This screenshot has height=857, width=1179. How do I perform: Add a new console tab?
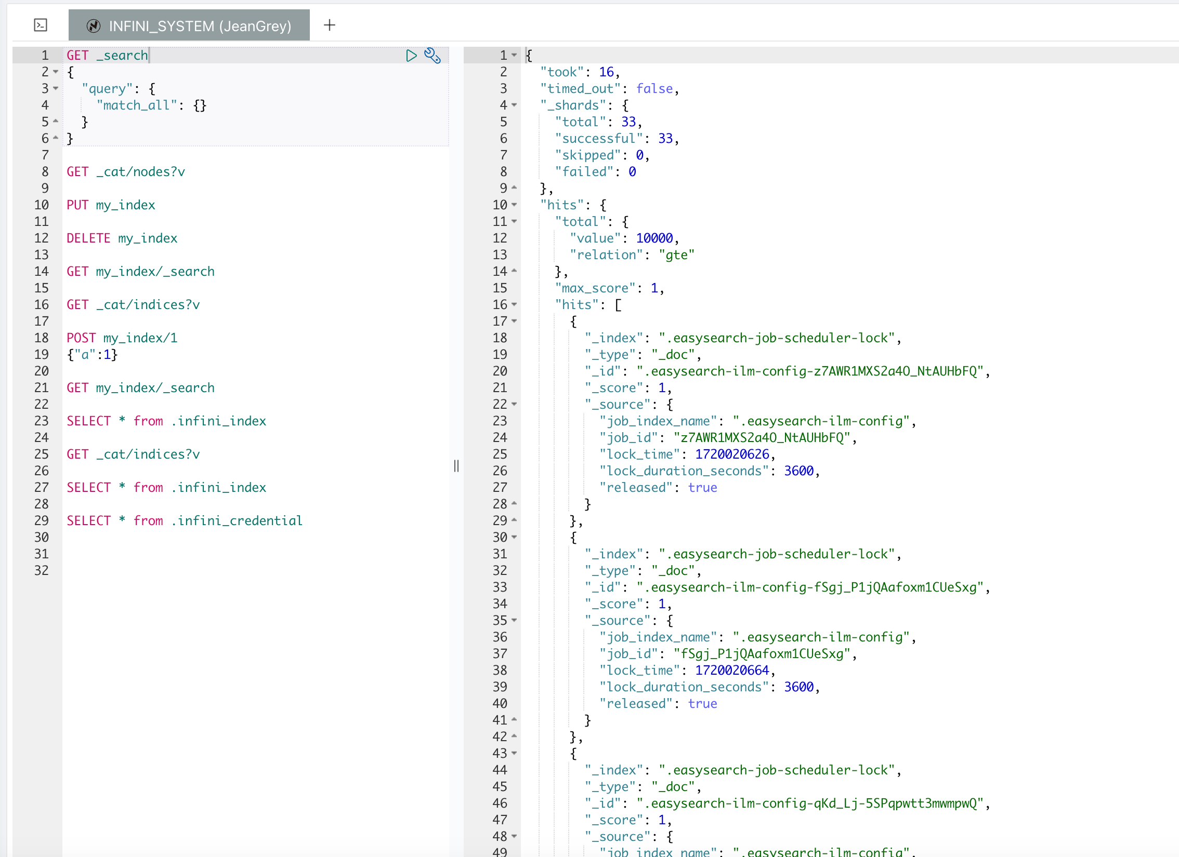[x=330, y=25]
